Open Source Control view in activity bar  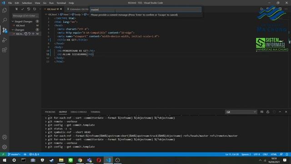pyautogui.click(x=5, y=30)
